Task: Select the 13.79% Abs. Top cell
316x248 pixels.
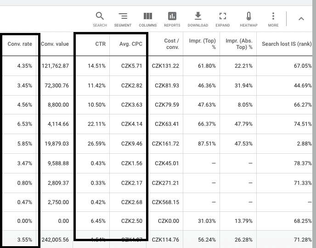Action: click(x=243, y=221)
